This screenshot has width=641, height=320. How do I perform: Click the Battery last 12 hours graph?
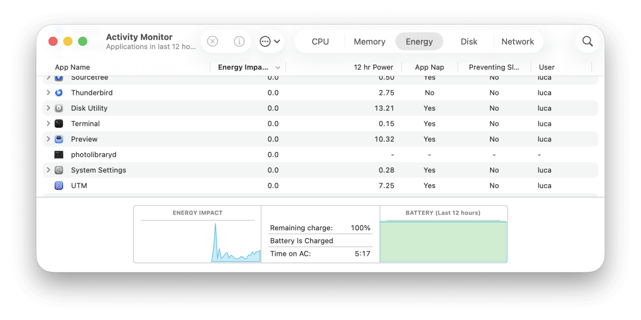pyautogui.click(x=443, y=241)
